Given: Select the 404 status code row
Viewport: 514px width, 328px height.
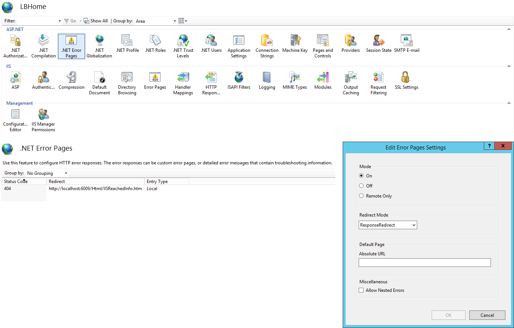Looking at the screenshot, I should pos(7,189).
